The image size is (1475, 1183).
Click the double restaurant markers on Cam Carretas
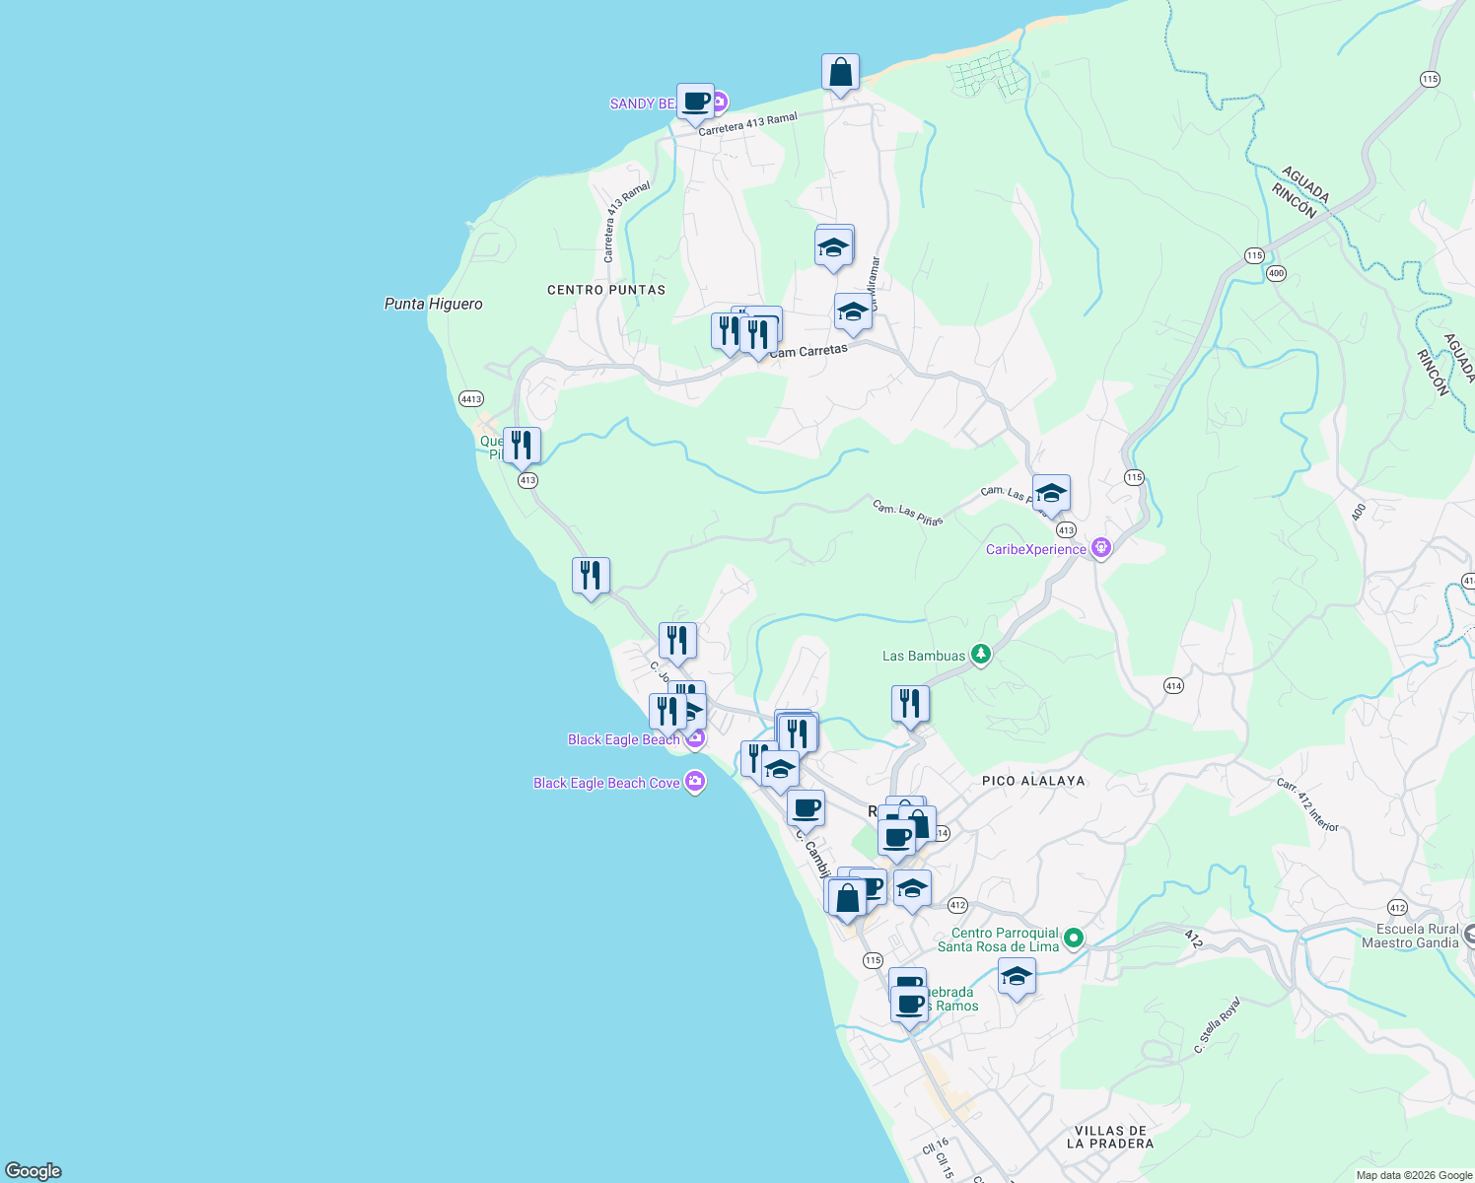coord(744,330)
